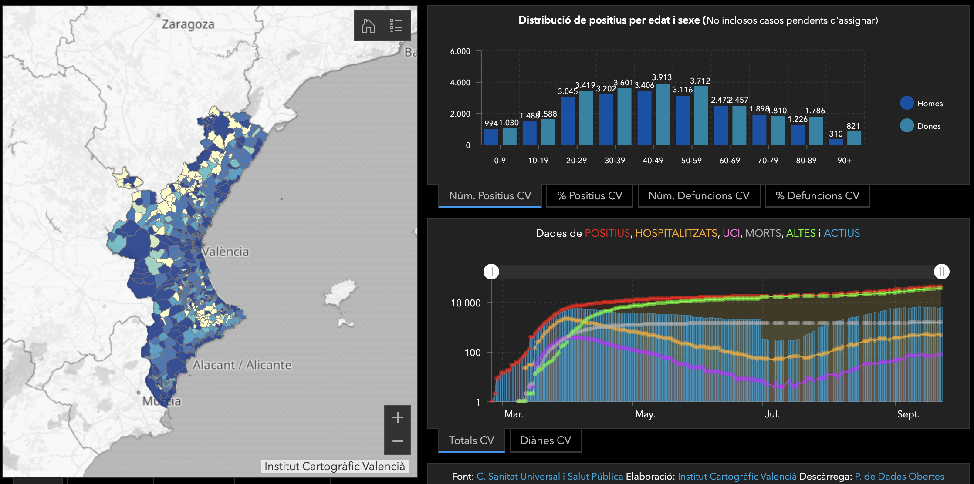Open the Núm. Defuncions CV tab
This screenshot has width=974, height=484.
tap(699, 196)
